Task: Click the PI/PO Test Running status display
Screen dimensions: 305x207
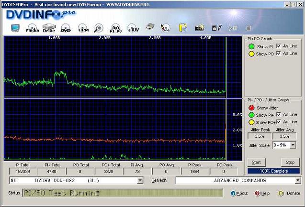Action: tap(123, 193)
